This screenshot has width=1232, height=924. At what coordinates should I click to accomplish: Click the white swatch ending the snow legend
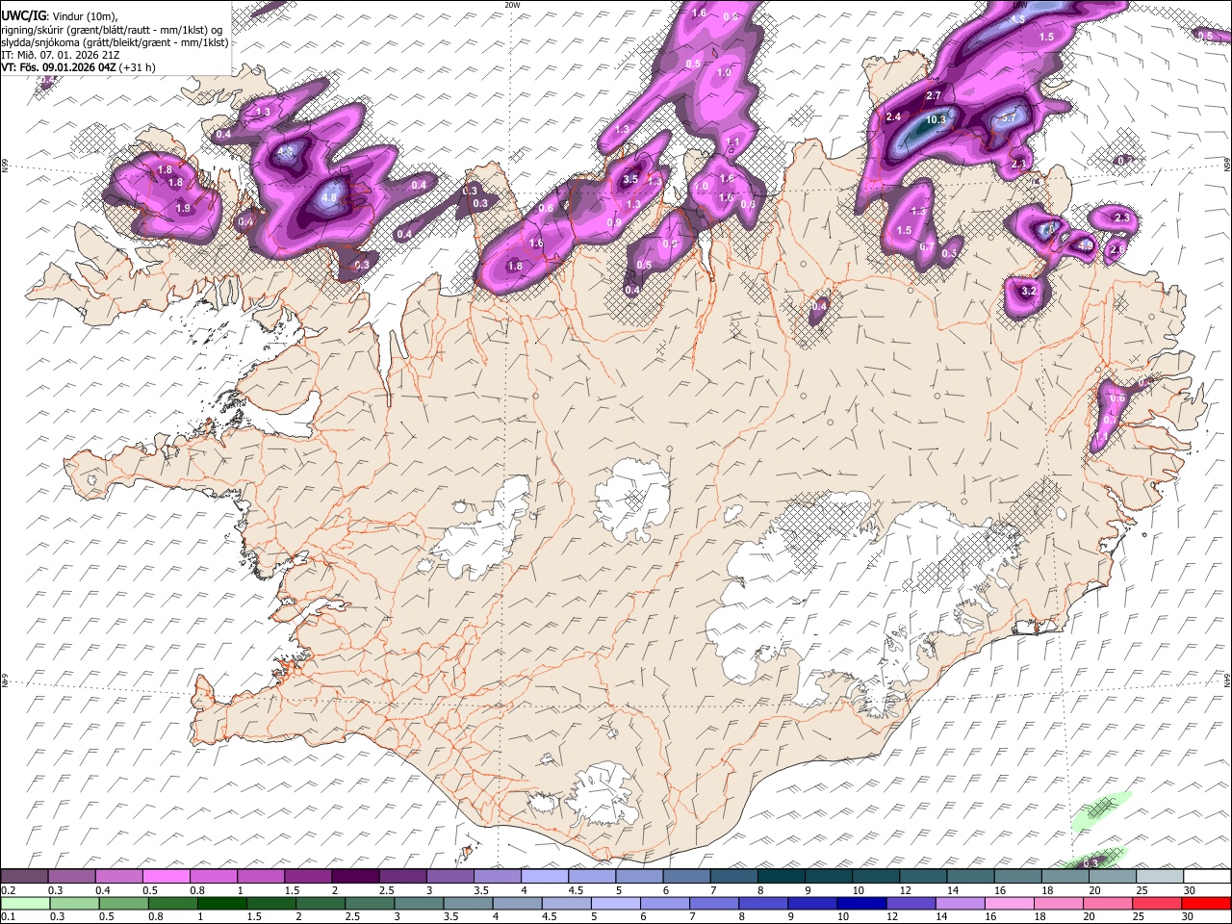1207,877
